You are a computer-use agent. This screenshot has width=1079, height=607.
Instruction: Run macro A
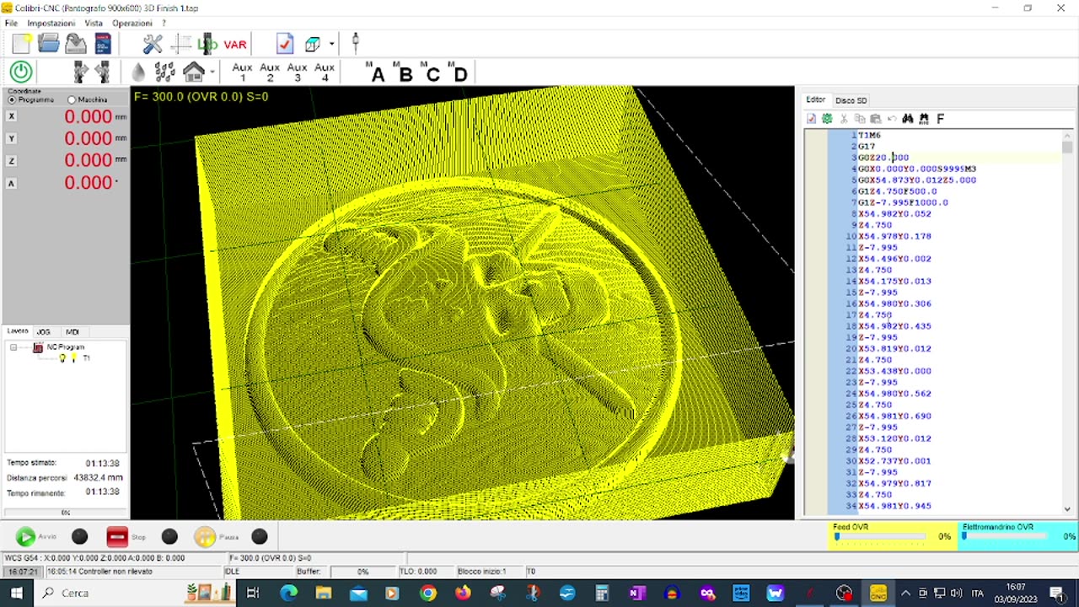click(374, 73)
